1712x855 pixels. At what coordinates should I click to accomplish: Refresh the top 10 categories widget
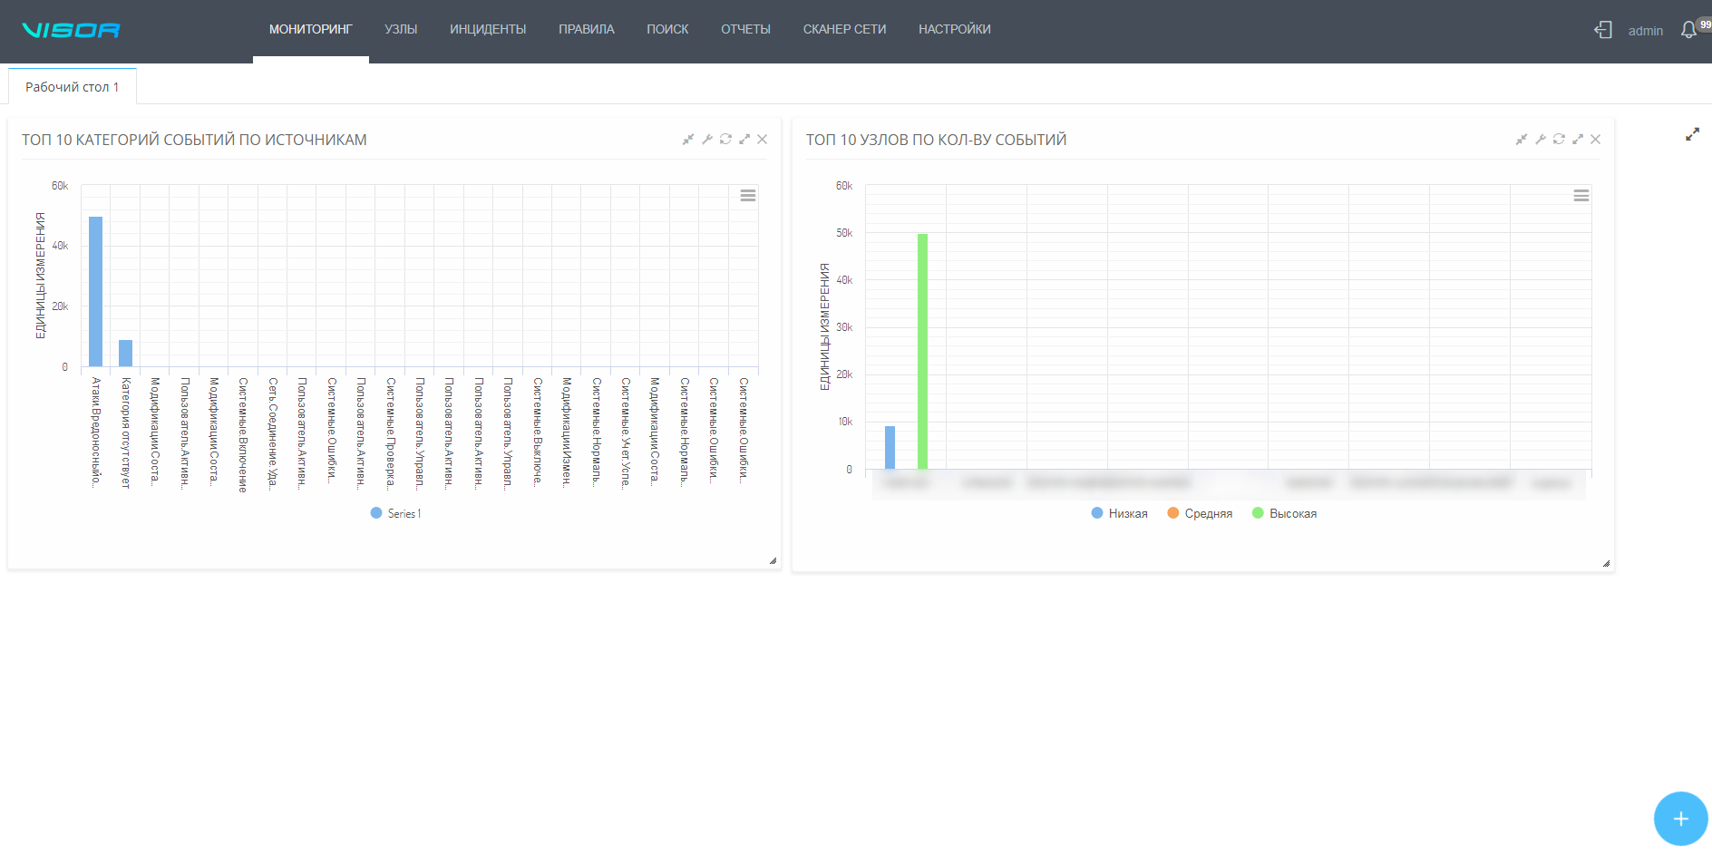click(725, 139)
